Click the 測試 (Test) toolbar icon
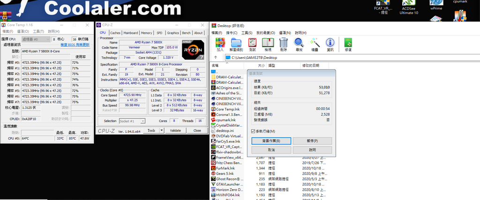 [252, 45]
